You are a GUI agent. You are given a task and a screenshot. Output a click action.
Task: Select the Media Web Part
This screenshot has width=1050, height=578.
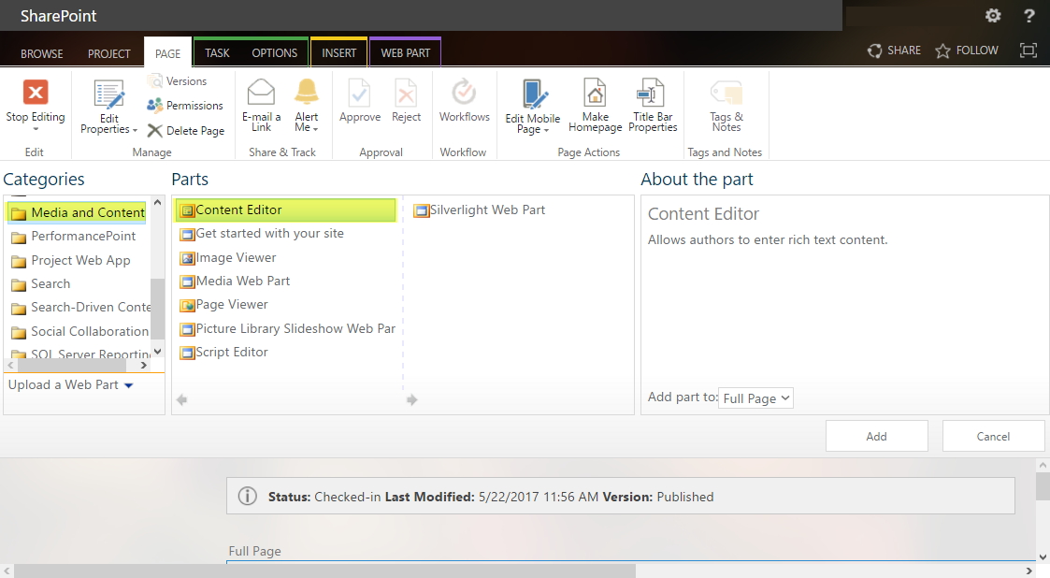(x=235, y=282)
